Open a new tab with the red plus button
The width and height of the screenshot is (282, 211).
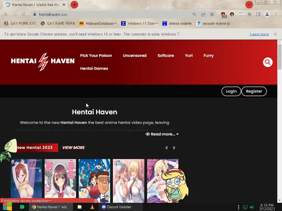pyautogui.click(x=74, y=5)
